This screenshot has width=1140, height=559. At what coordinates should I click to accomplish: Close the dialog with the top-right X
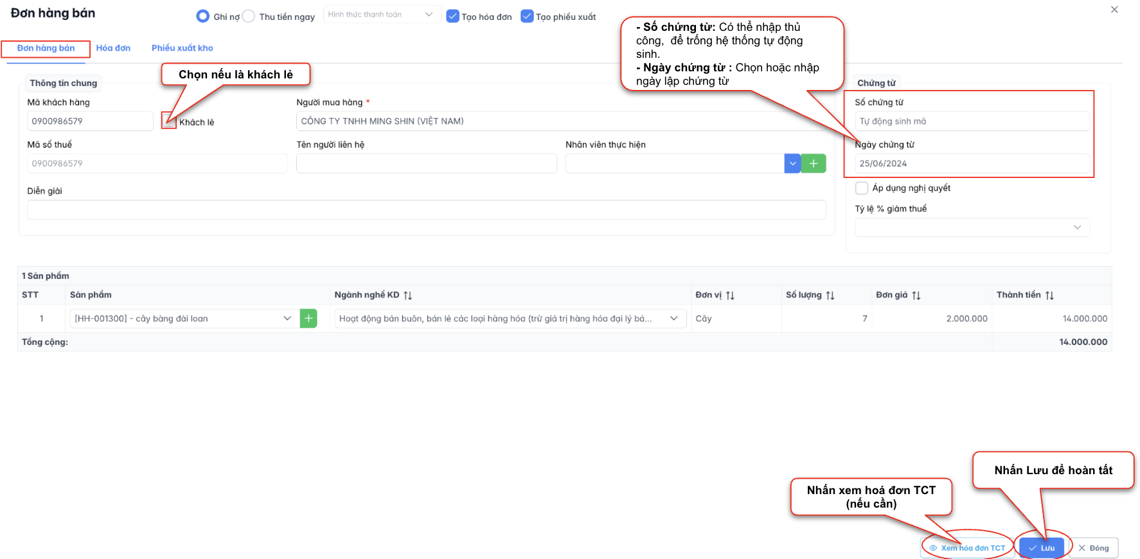click(x=1114, y=10)
